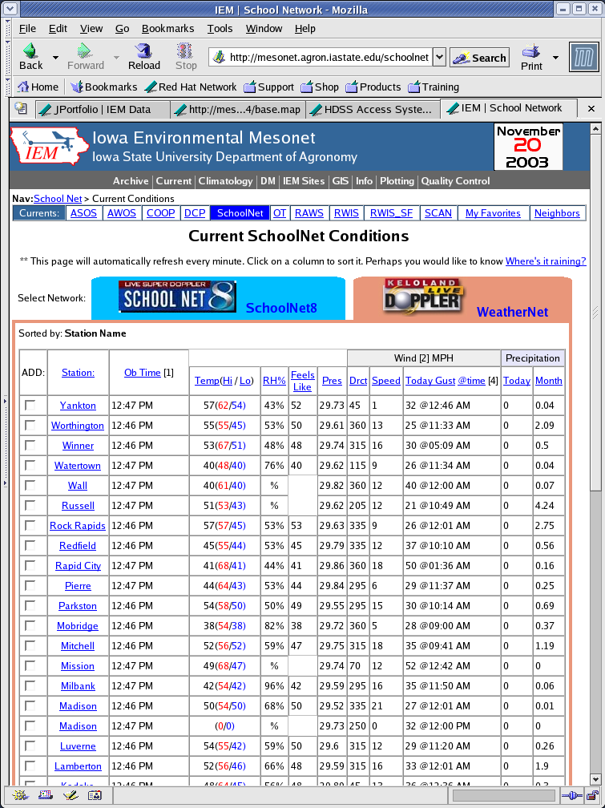Open the Red Hat Network bookmark
Image resolution: width=605 pixels, height=808 pixels.
coord(190,87)
